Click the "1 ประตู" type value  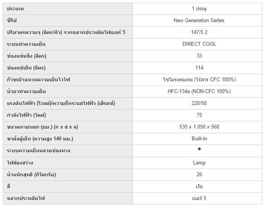pos(199,8)
